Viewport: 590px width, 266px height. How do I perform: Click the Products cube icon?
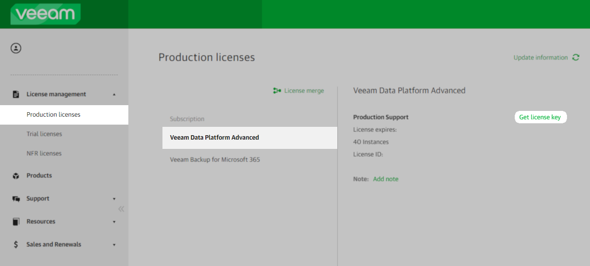point(16,176)
